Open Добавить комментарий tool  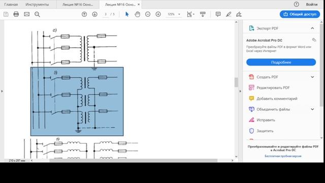click(277, 99)
